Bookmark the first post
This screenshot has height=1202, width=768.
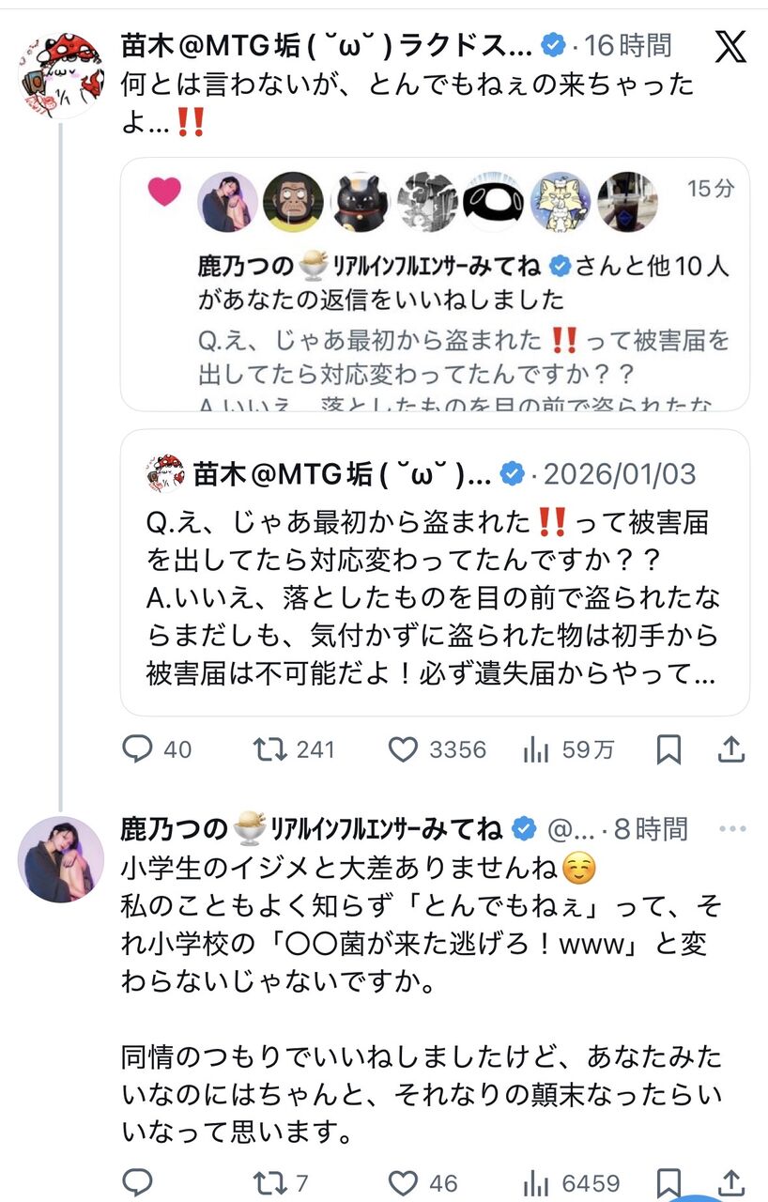[668, 749]
